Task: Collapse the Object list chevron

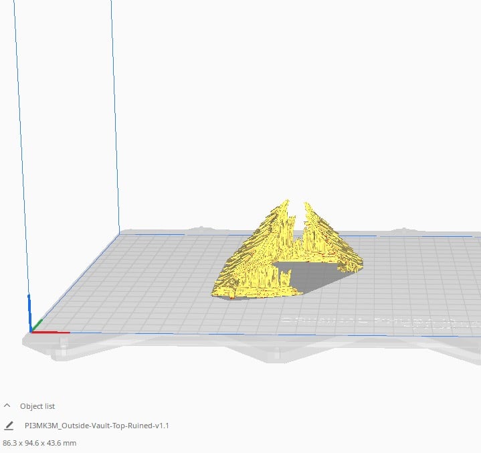Action: tap(7, 405)
